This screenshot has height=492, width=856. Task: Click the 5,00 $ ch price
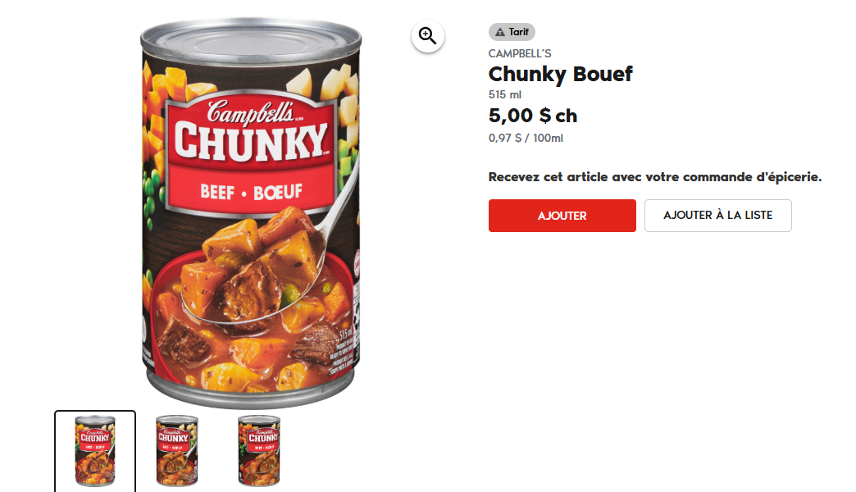(533, 116)
